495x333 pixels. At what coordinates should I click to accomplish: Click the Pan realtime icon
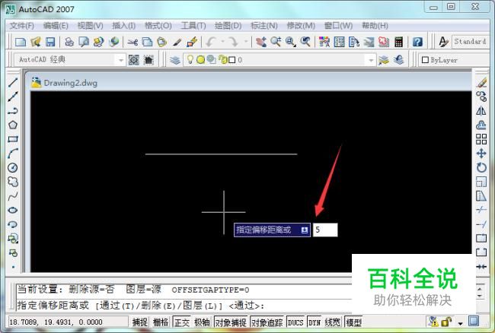[x=261, y=42]
